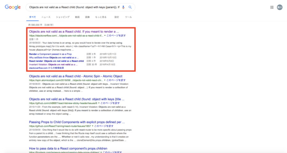Start voice search with microphone icon

click(123, 7)
